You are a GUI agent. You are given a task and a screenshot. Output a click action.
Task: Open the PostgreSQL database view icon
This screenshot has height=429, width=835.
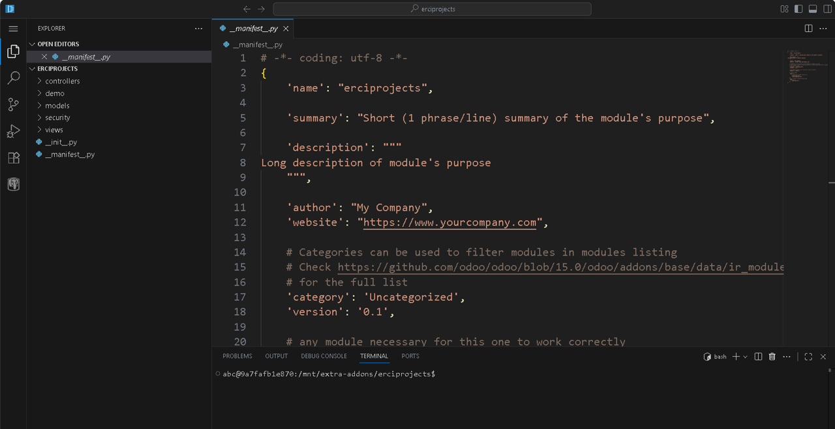click(x=13, y=185)
